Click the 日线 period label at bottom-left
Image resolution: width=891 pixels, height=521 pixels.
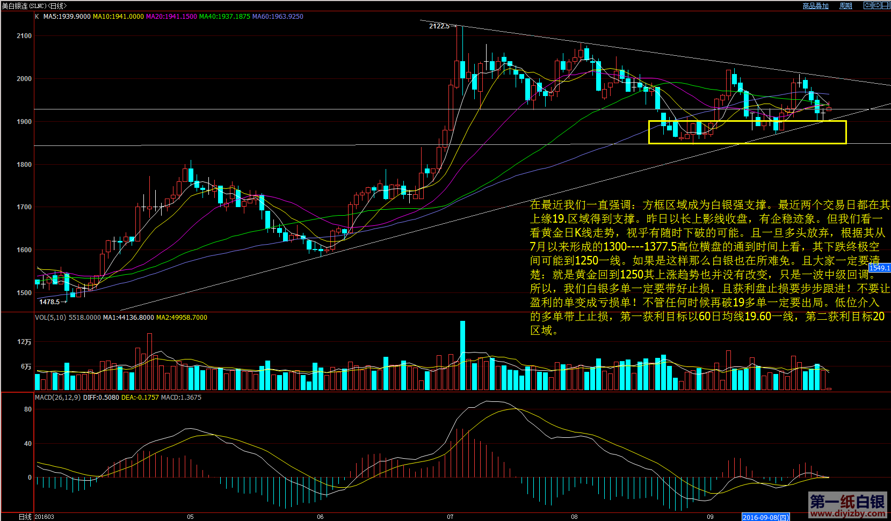point(25,517)
